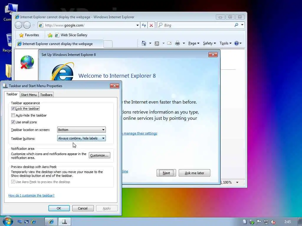Viewport: 302px width, 226px height.
Task: Enable Auto-hide the taskbar checkbox
Action: click(x=13, y=115)
